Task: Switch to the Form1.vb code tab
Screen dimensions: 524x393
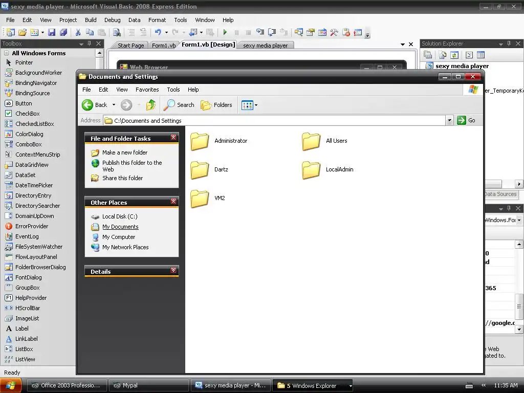Action: click(x=163, y=46)
